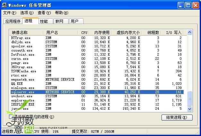
Task: Click the javaw.exe memory value 134,412 K
Action: pos(101,108)
